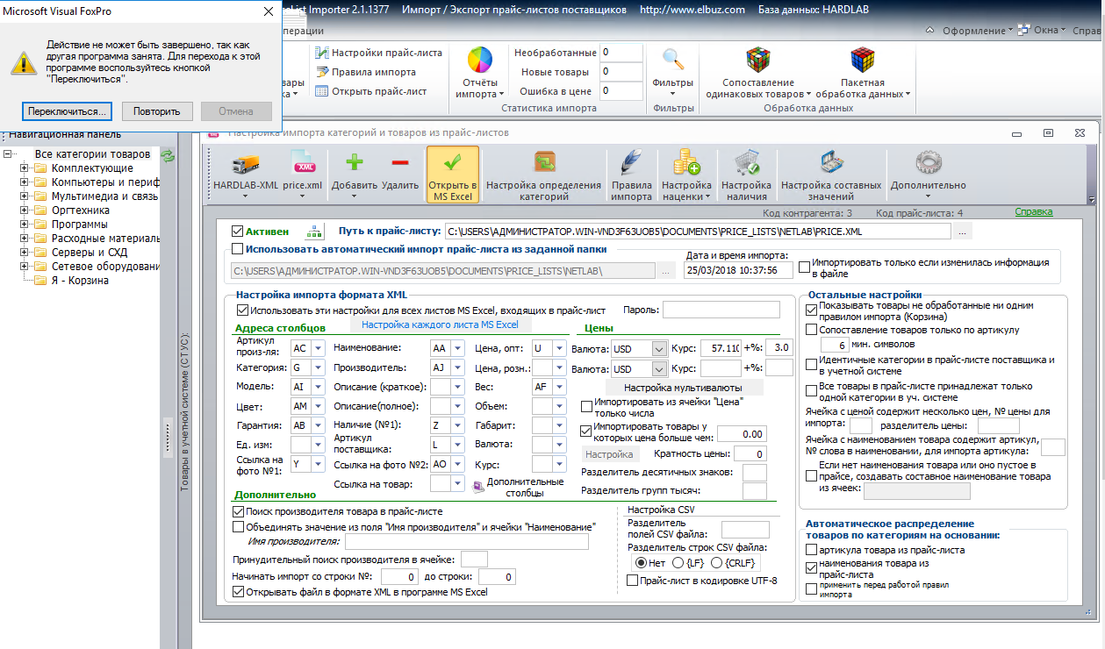
Task: Toggle Показывать товары не обработанные checkbox
Action: pyautogui.click(x=811, y=310)
